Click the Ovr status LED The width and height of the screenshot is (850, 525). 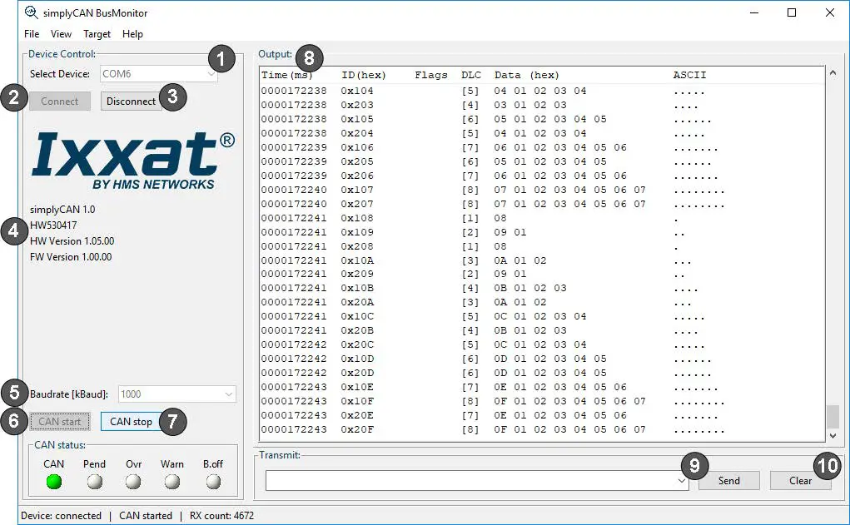133,481
